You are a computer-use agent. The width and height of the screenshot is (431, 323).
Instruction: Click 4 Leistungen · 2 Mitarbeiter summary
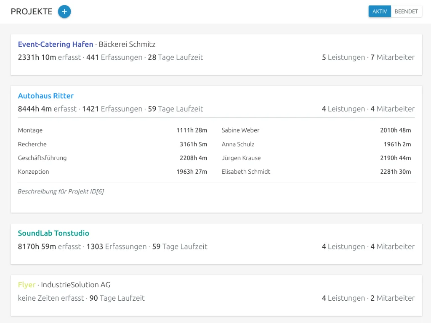click(368, 298)
